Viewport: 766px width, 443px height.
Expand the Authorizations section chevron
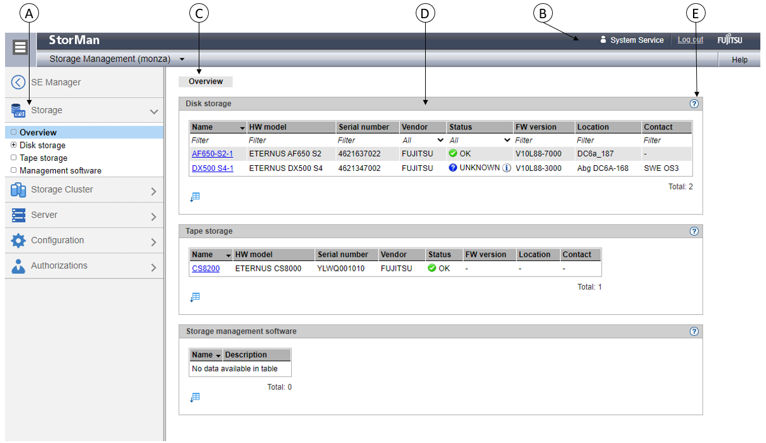153,268
